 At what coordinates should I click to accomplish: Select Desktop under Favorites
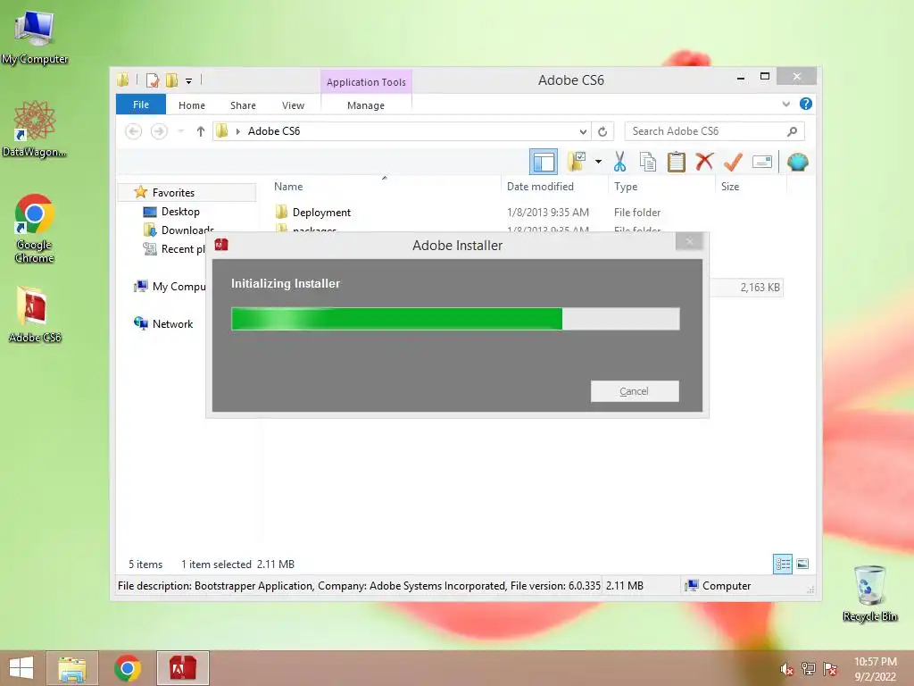tap(179, 211)
